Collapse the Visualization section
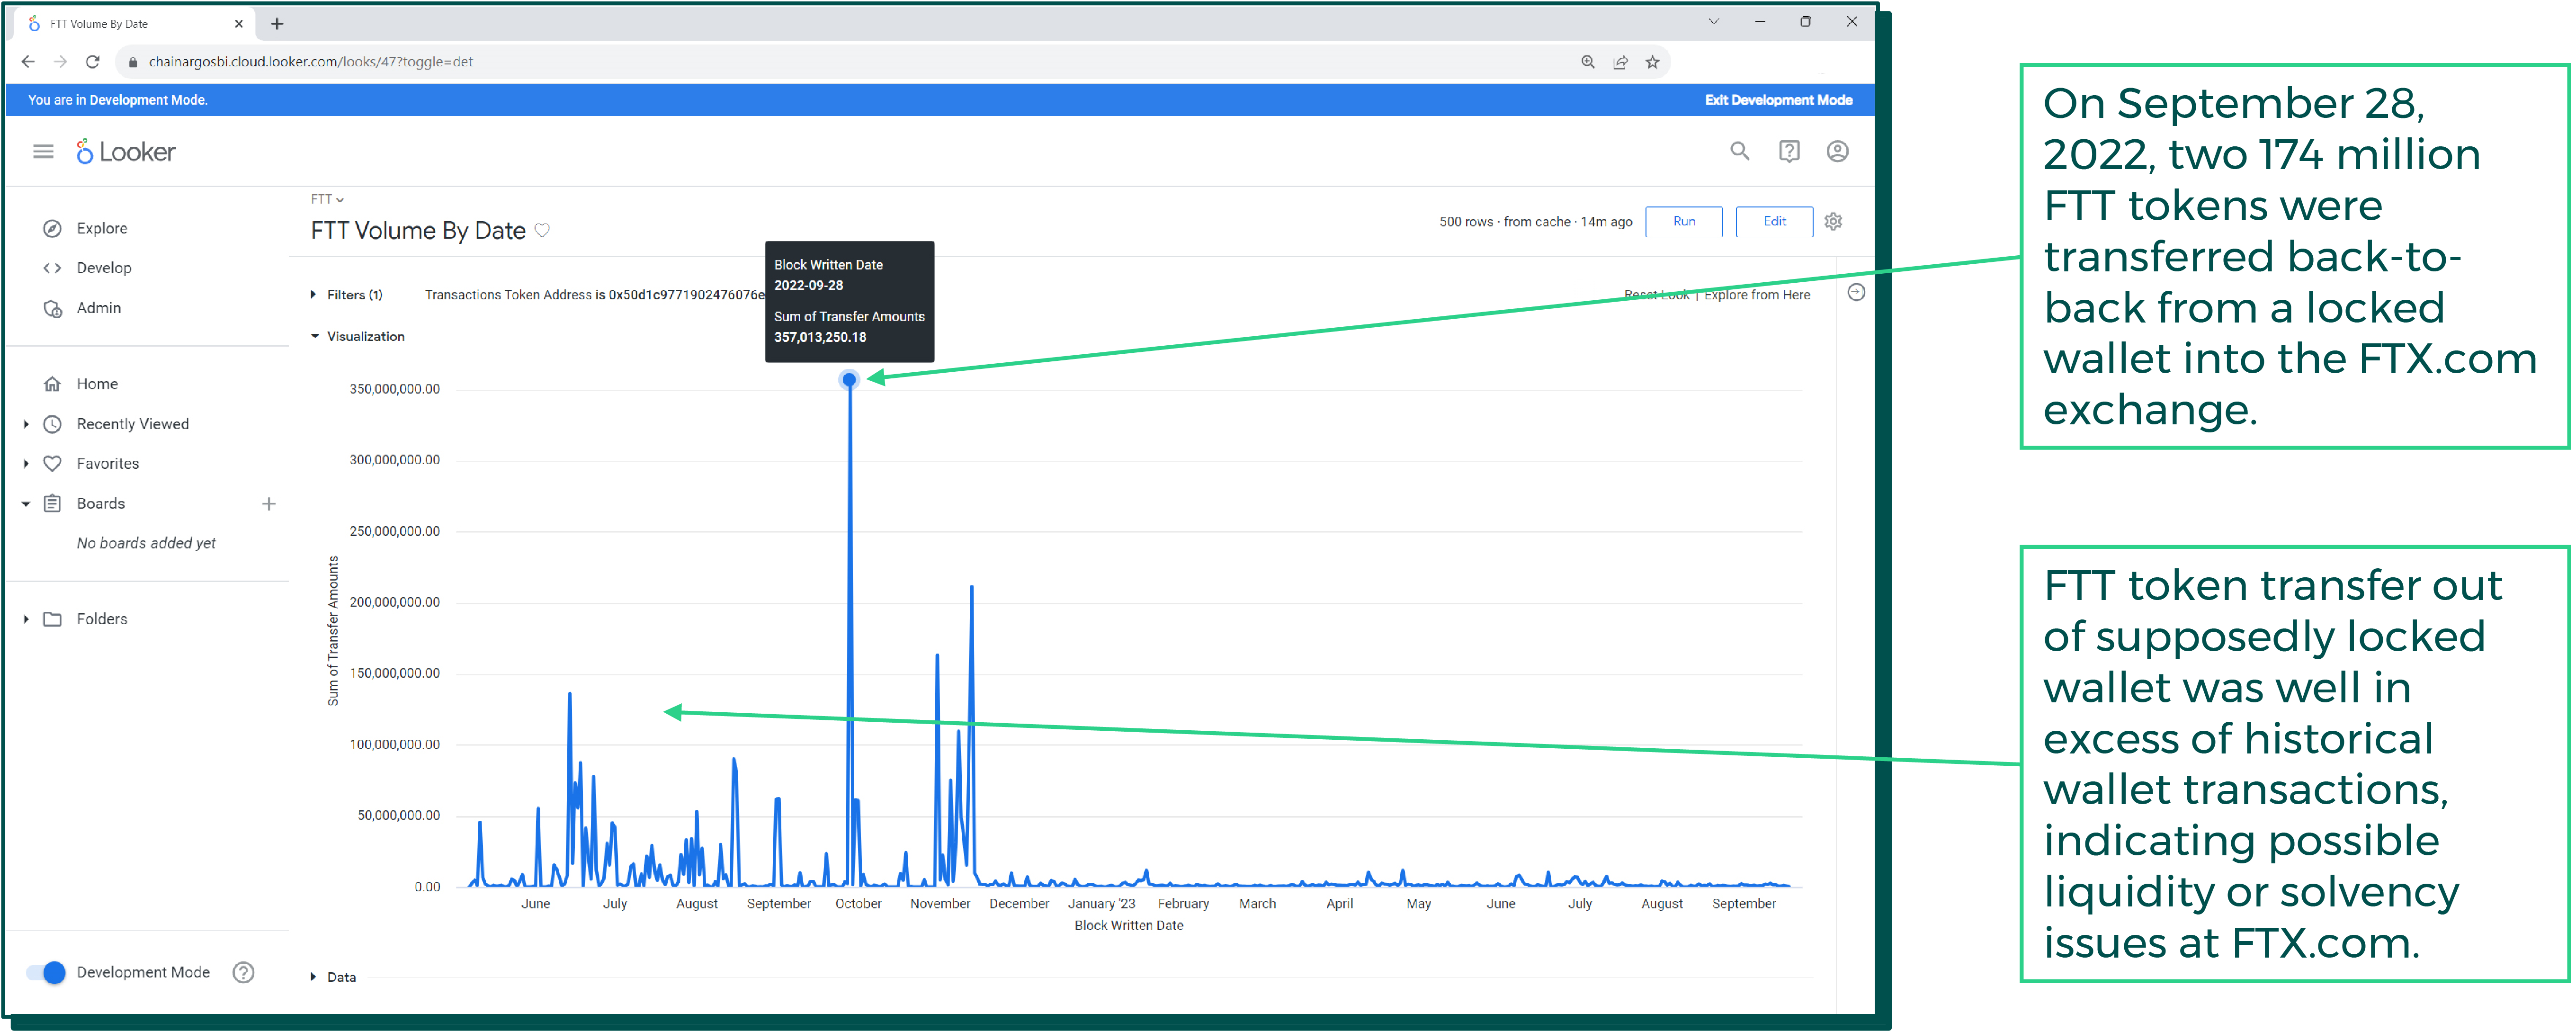This screenshot has width=2576, height=1031. [314, 336]
